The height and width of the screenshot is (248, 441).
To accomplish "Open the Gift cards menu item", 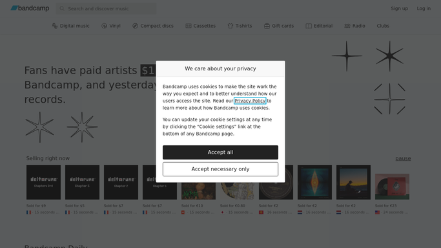I will [279, 26].
